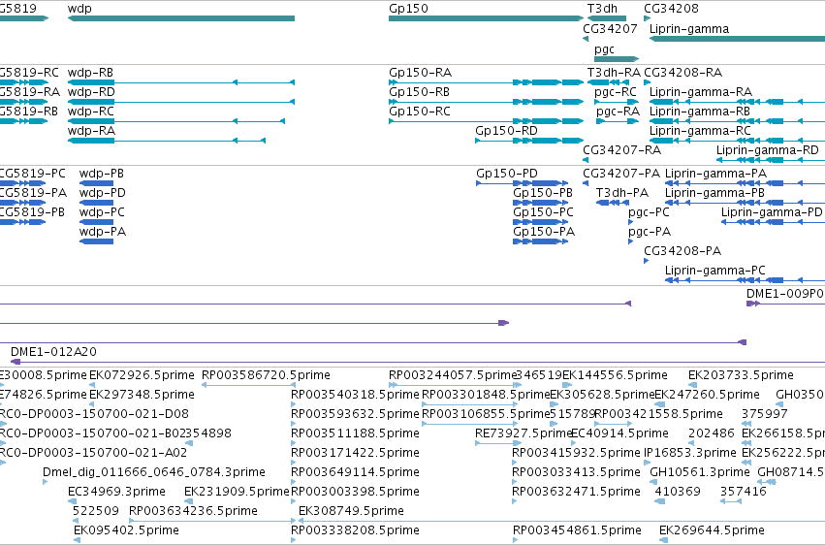Select EST RP003244057.5prime
Image resolution: width=825 pixels, height=545 pixels.
(x=455, y=386)
